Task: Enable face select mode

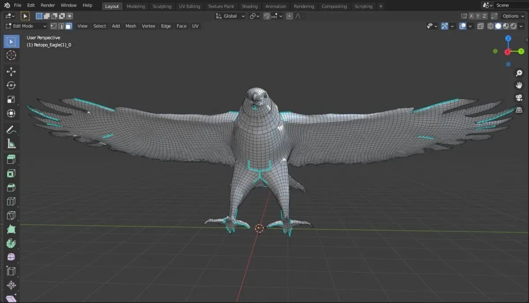Action: click(69, 26)
